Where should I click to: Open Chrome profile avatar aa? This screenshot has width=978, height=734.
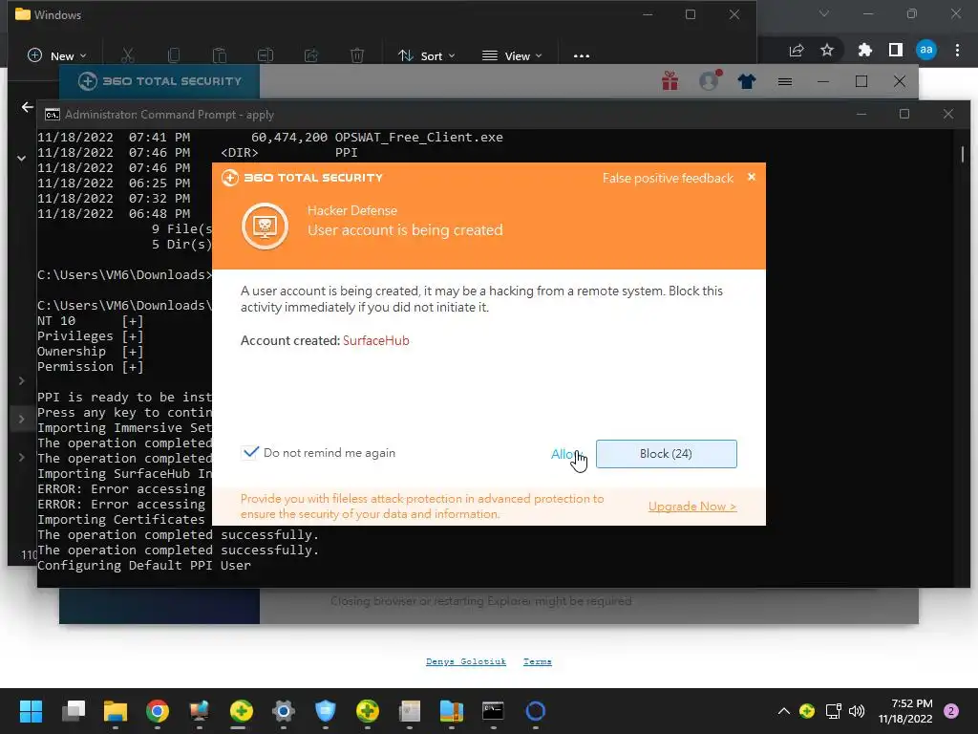(x=926, y=50)
